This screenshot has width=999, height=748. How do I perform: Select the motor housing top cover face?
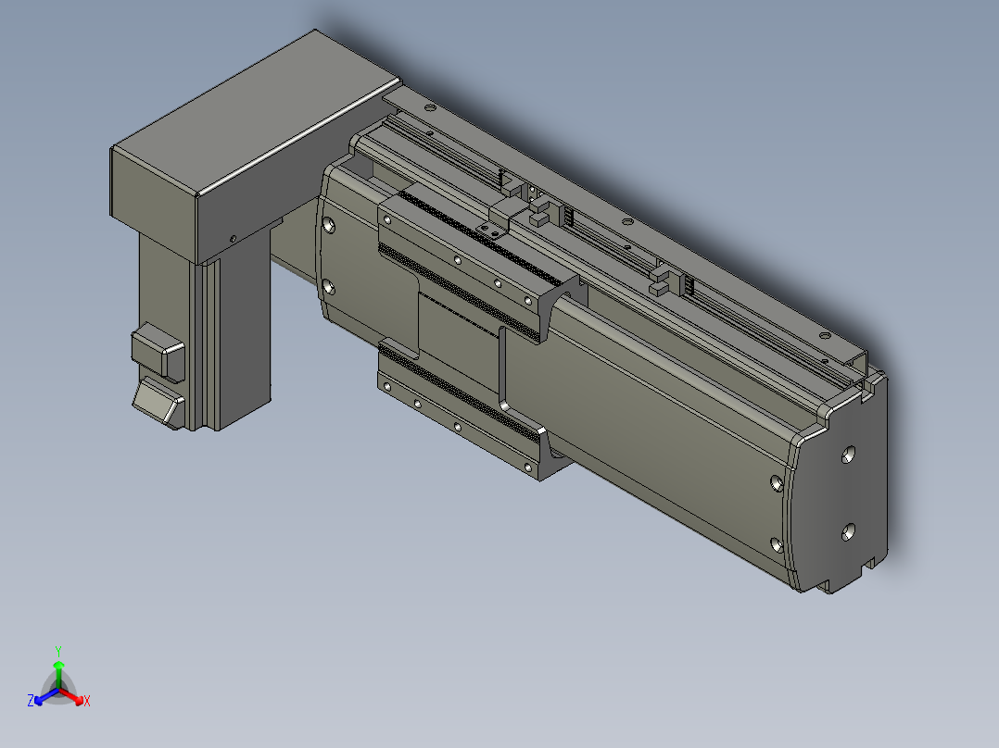(x=255, y=112)
